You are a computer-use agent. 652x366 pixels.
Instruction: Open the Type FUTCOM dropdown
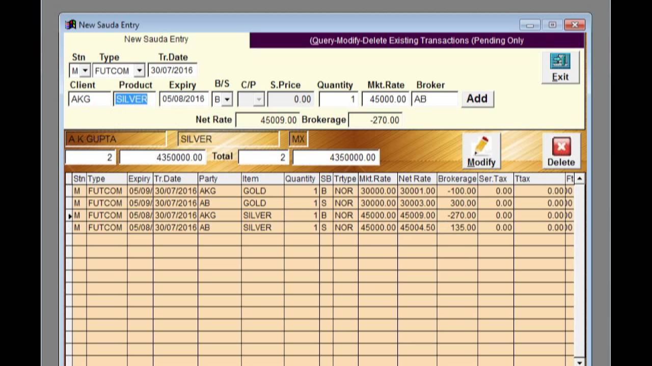coord(139,71)
